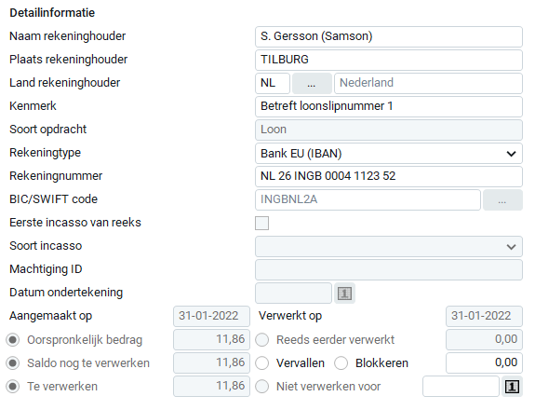This screenshot has width=535, height=410.
Task: Click the Vervallen/Blokkeren amount field
Action: 484,362
